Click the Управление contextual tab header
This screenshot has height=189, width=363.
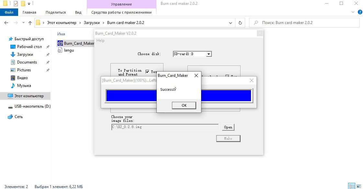coord(121,4)
